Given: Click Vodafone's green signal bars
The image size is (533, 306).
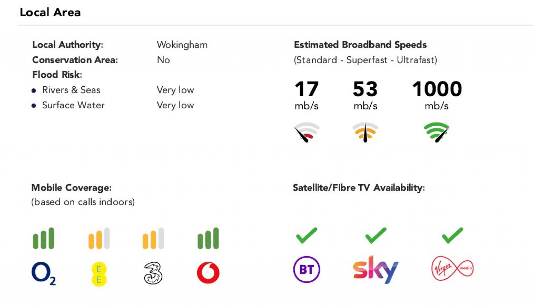Looking at the screenshot, I should click(208, 239).
